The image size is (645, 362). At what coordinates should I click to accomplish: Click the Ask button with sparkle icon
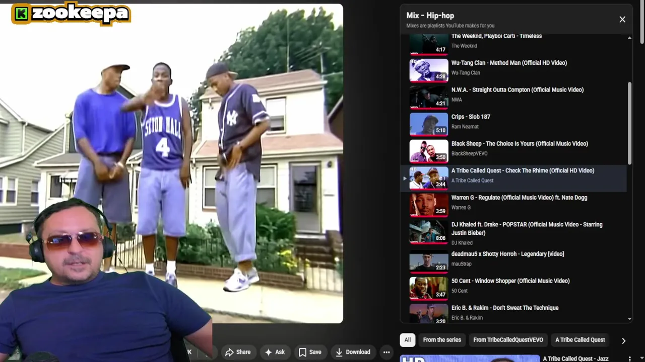tap(275, 352)
